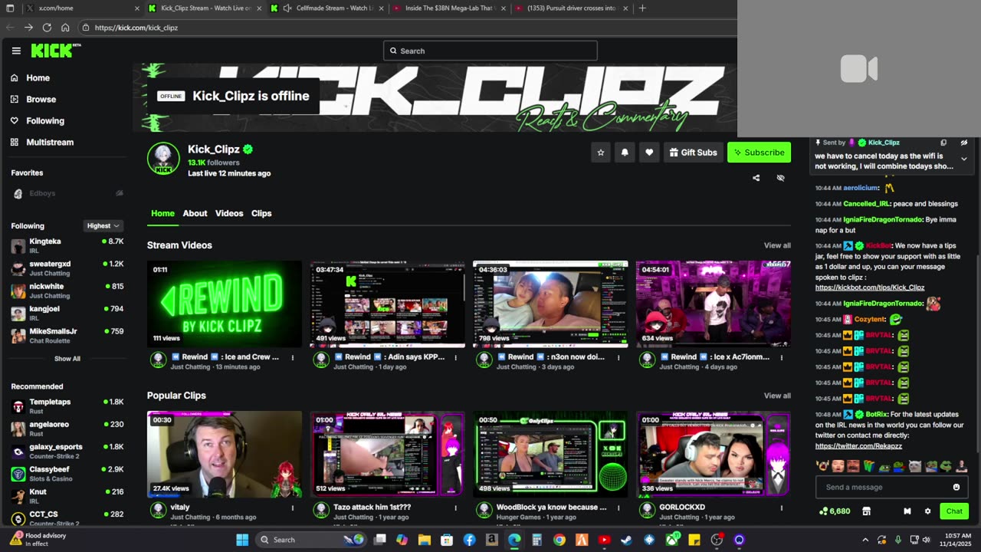The image size is (981, 552).
Task: Open sweatergxd channel in Following list
Action: [67, 268]
